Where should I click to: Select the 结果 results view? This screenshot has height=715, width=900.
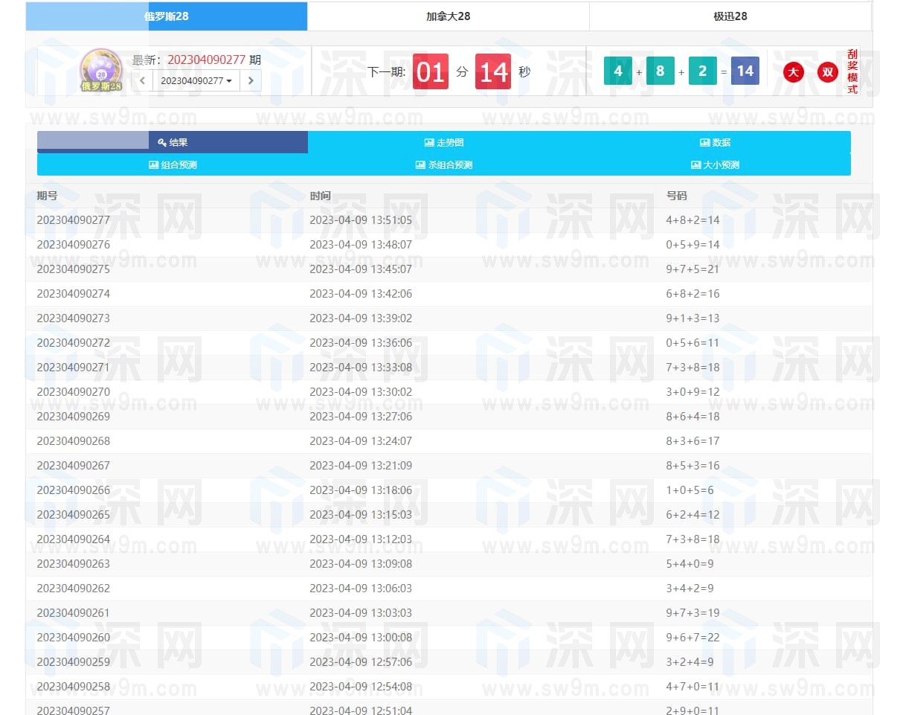pyautogui.click(x=173, y=142)
